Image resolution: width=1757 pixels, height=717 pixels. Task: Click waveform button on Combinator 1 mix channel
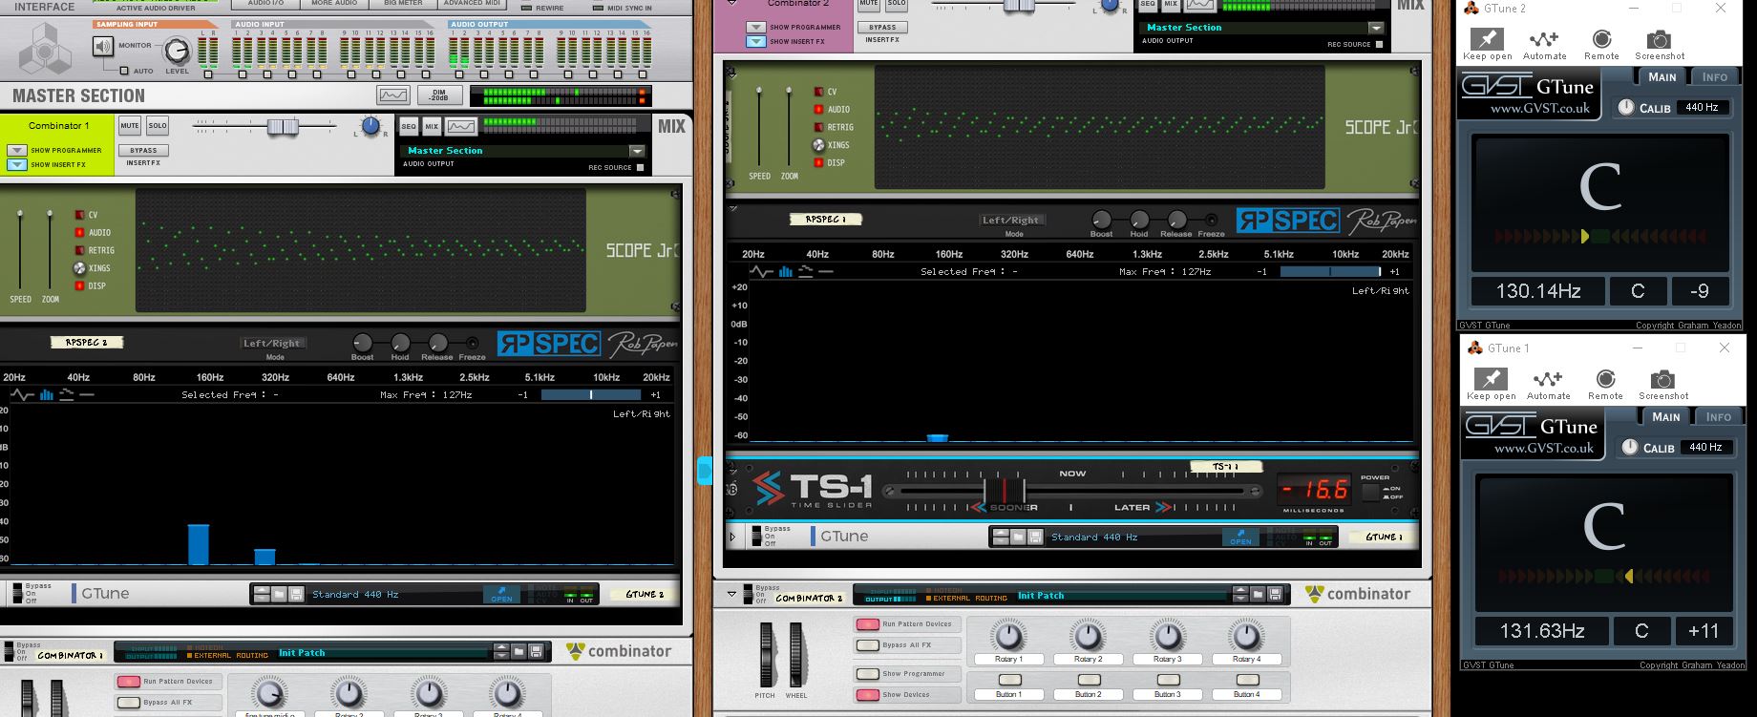point(461,126)
